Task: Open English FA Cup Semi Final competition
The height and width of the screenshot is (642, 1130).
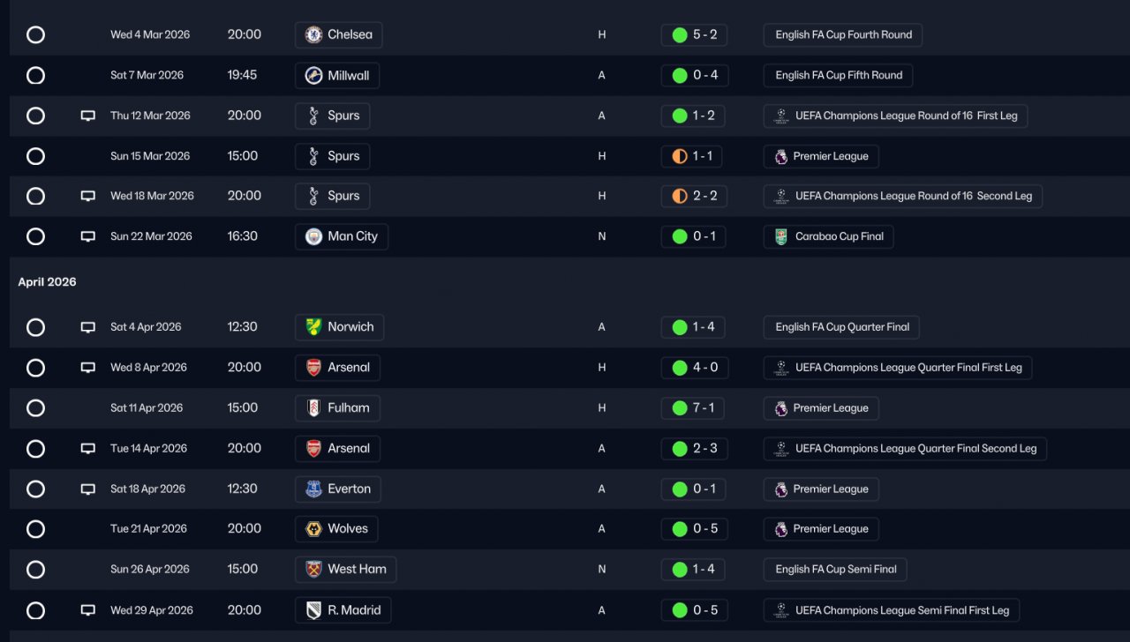Action: (x=835, y=570)
